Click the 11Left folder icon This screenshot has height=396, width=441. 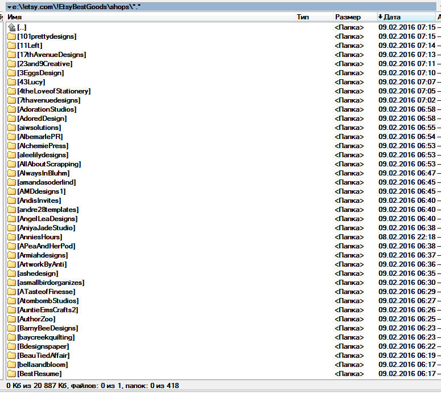(x=11, y=46)
